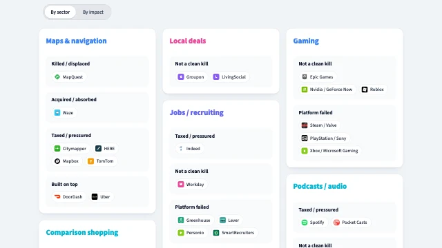Viewport: 442px width, 248px height.
Task: Click the Uber icon
Action: coord(95,197)
